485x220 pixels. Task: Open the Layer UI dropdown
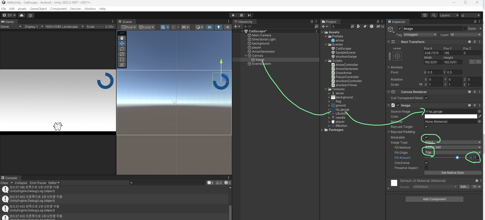tap(466, 35)
